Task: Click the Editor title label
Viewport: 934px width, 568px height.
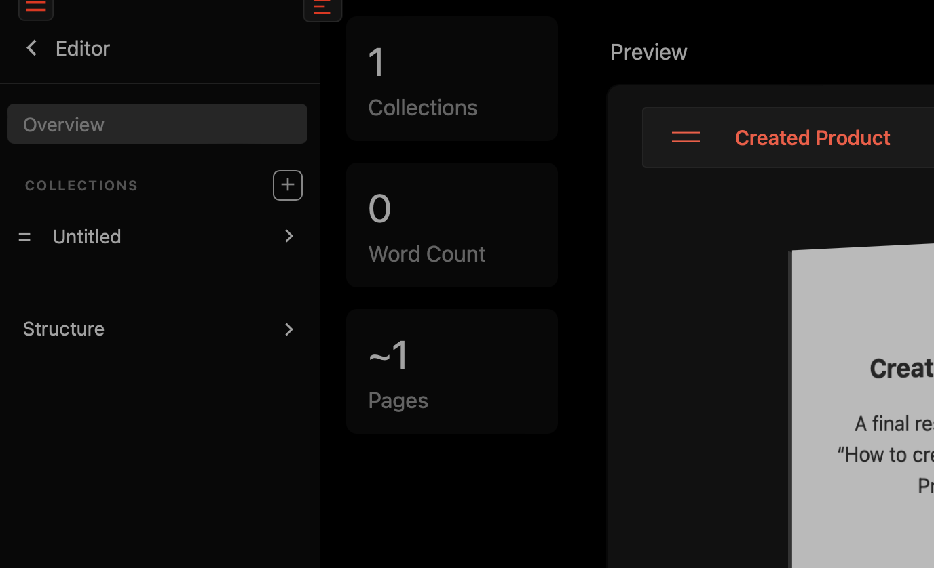Action: [83, 48]
